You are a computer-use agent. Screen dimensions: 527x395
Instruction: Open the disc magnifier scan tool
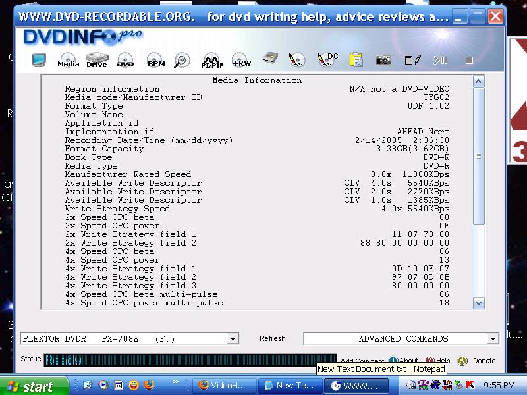point(182,60)
